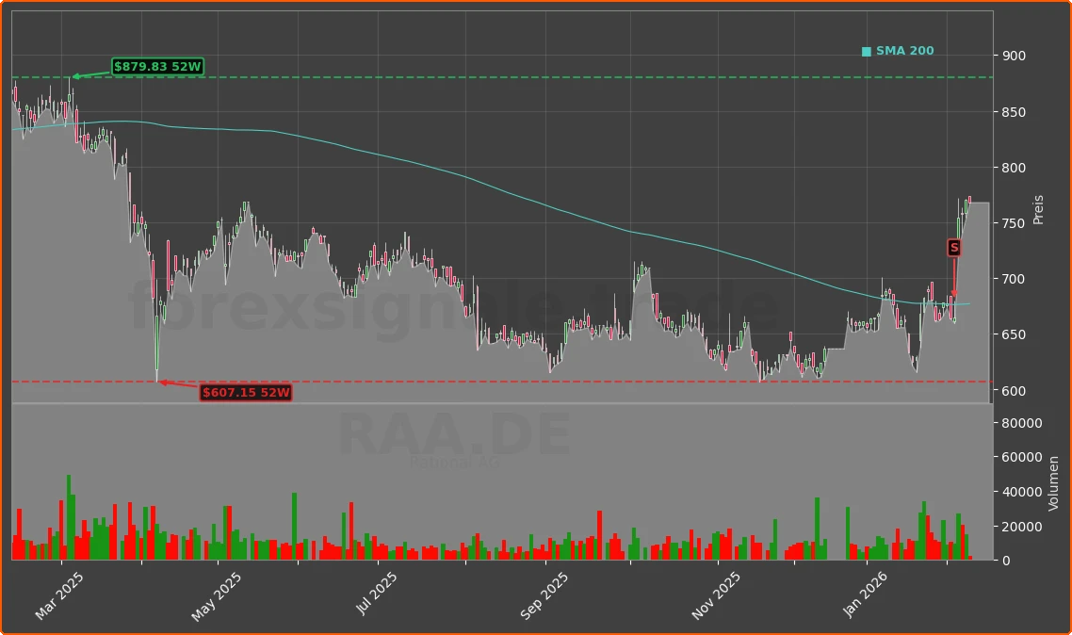Click the teal SMA 200 color swatch

[x=866, y=50]
